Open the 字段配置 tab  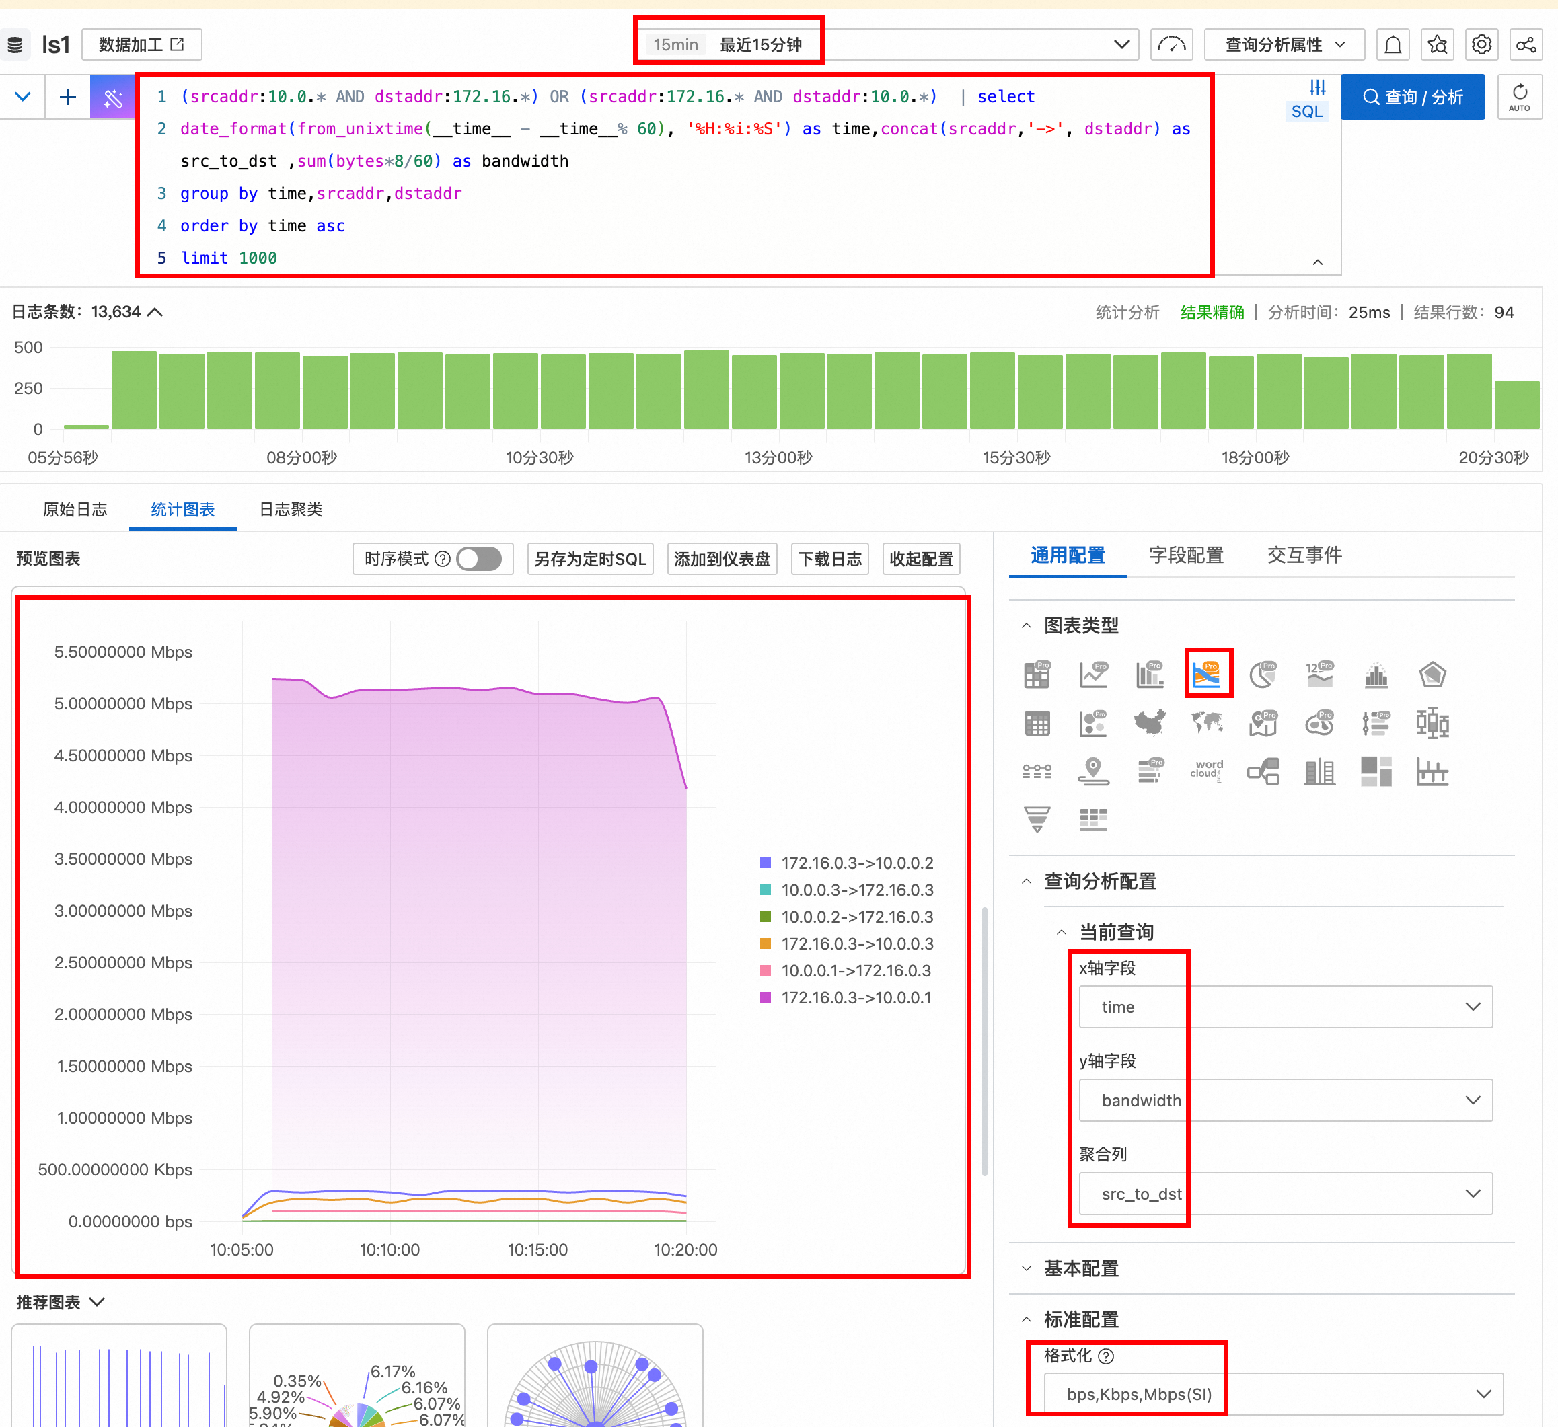tap(1186, 555)
